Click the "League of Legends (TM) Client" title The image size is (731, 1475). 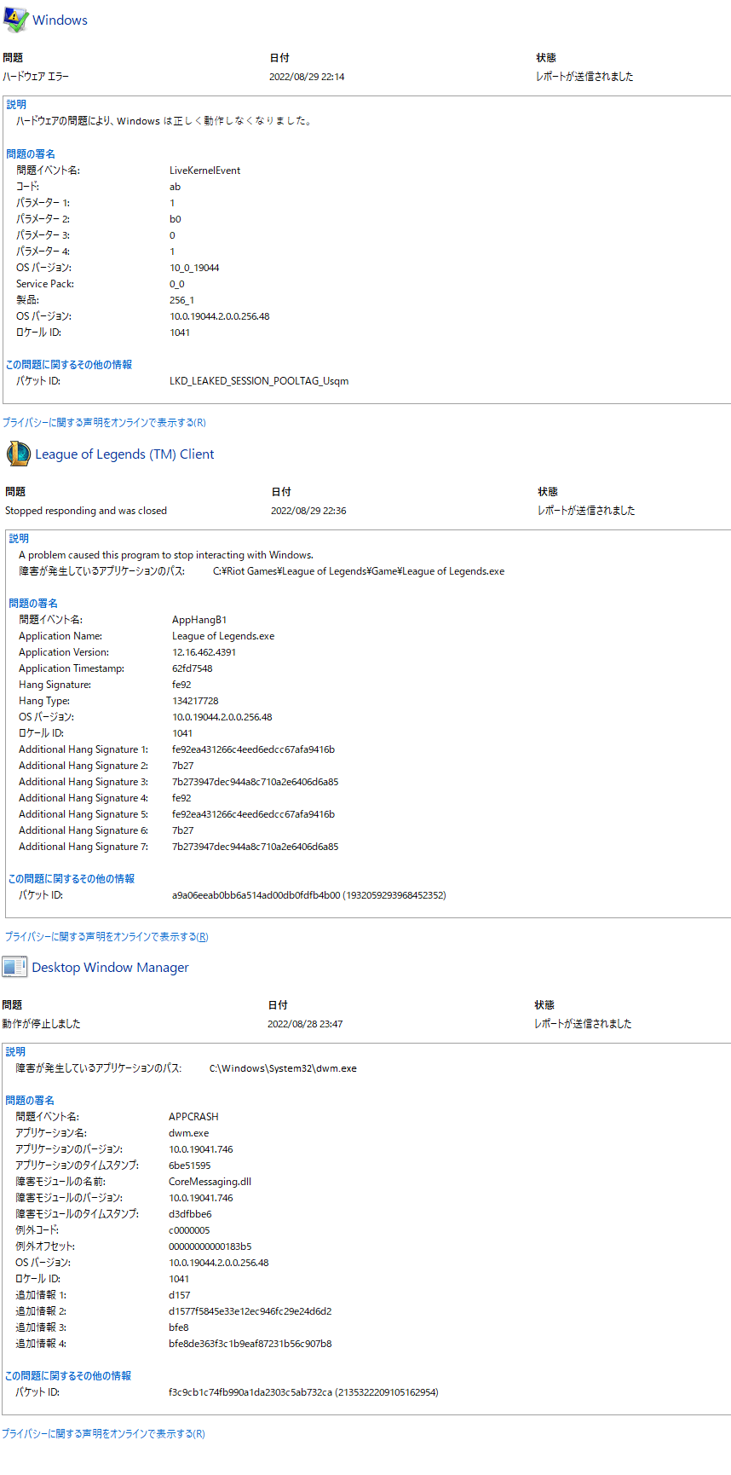point(124,454)
